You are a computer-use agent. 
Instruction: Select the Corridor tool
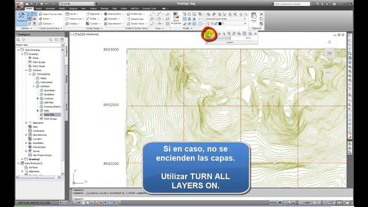pos(93,24)
